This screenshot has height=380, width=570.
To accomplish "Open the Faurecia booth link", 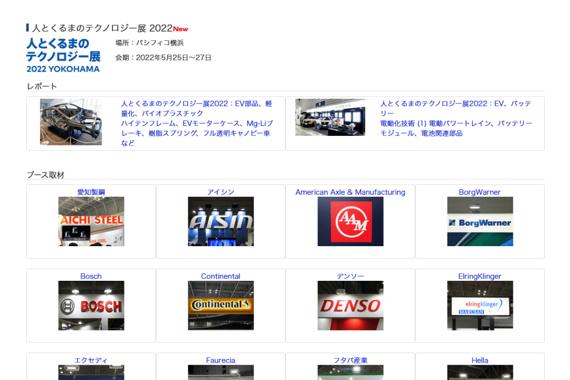I will 220,361.
